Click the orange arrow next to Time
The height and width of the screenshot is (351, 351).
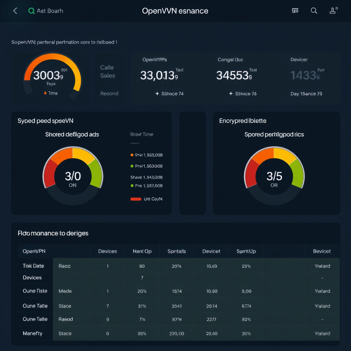pyautogui.click(x=45, y=93)
